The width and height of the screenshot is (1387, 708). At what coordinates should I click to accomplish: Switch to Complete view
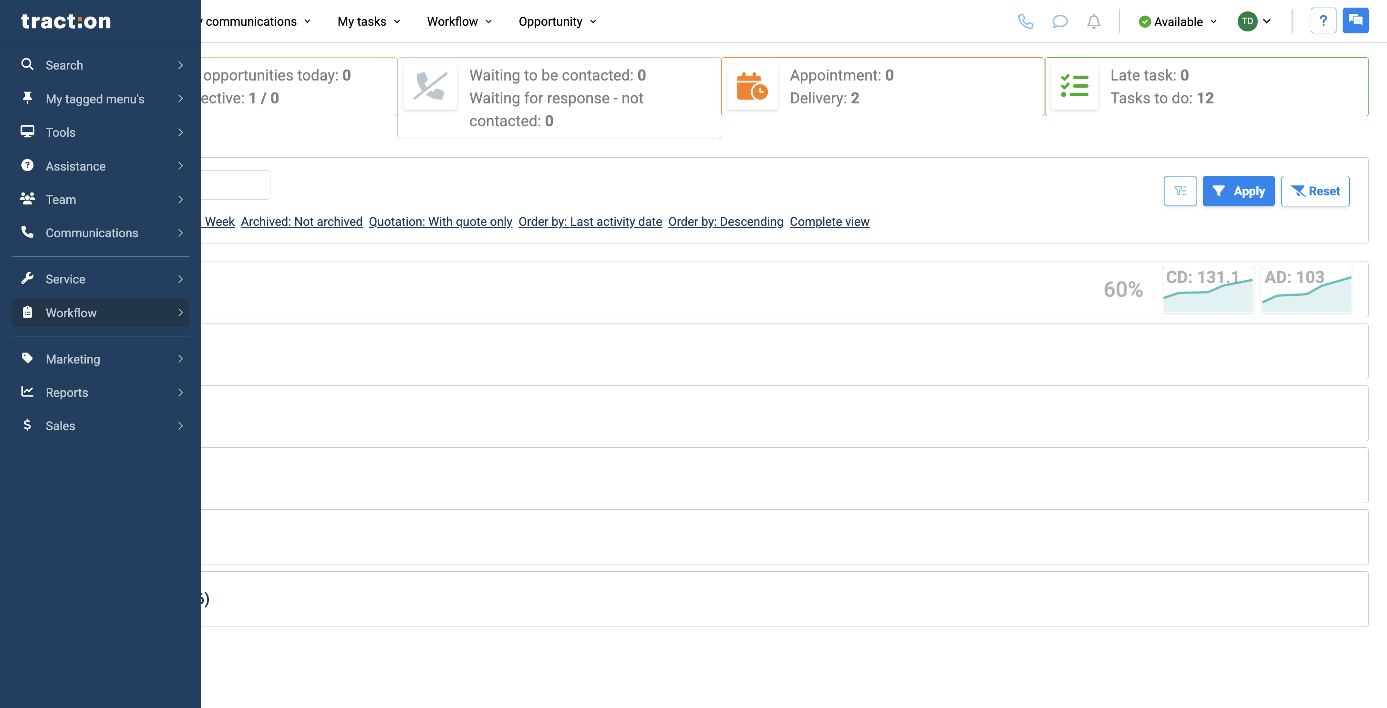pyautogui.click(x=829, y=221)
